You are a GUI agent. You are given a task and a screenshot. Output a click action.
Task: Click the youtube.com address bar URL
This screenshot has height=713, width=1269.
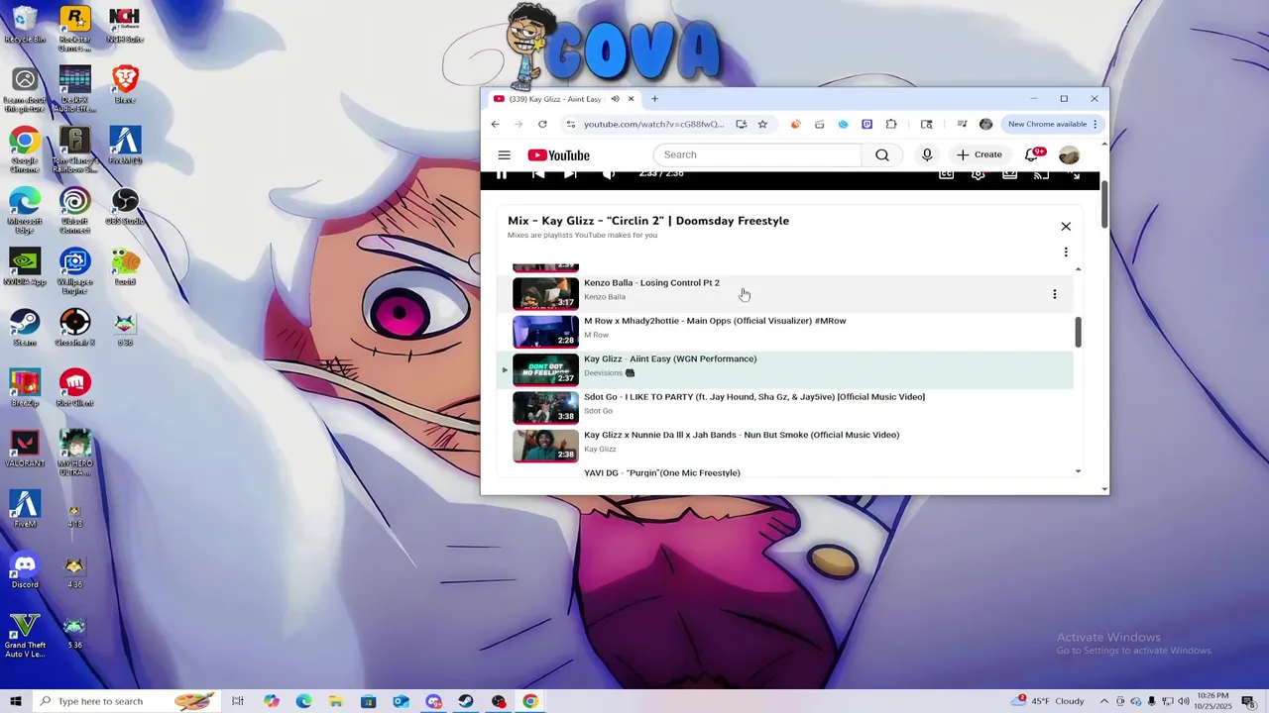click(653, 124)
